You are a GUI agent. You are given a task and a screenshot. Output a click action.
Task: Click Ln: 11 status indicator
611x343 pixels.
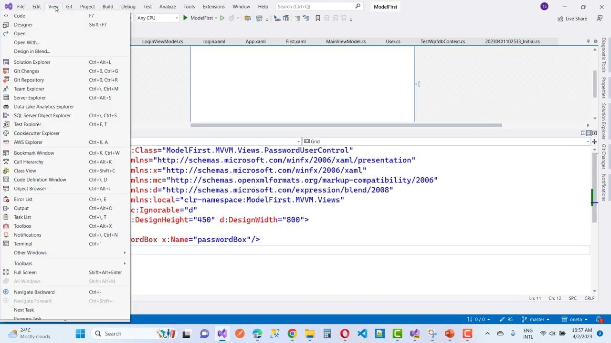coord(535,298)
